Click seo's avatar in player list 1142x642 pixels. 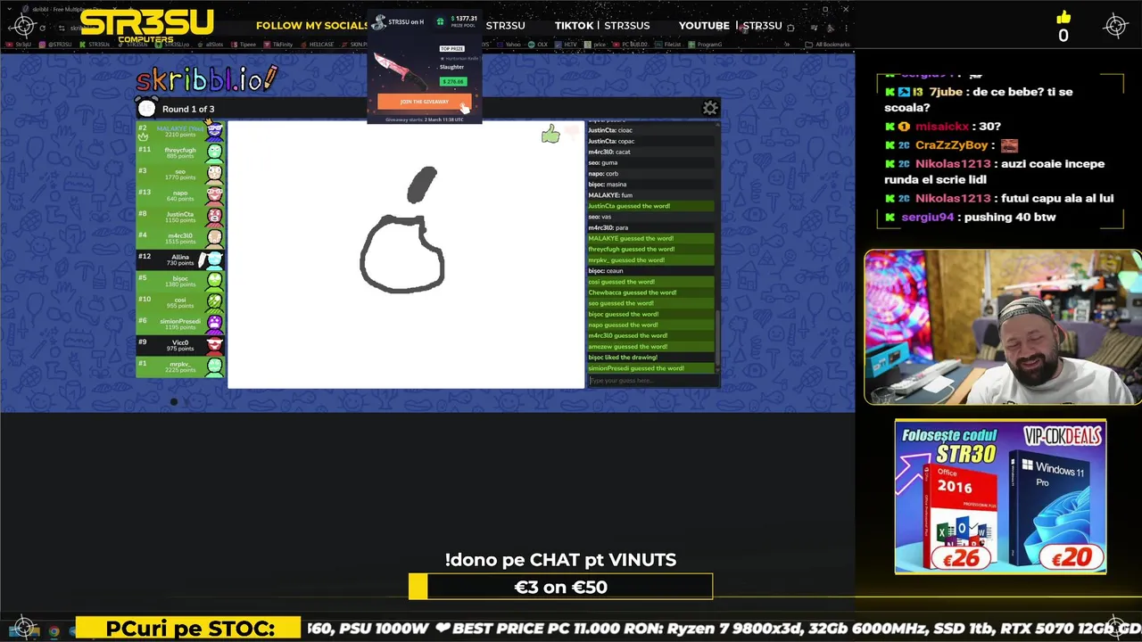(214, 174)
